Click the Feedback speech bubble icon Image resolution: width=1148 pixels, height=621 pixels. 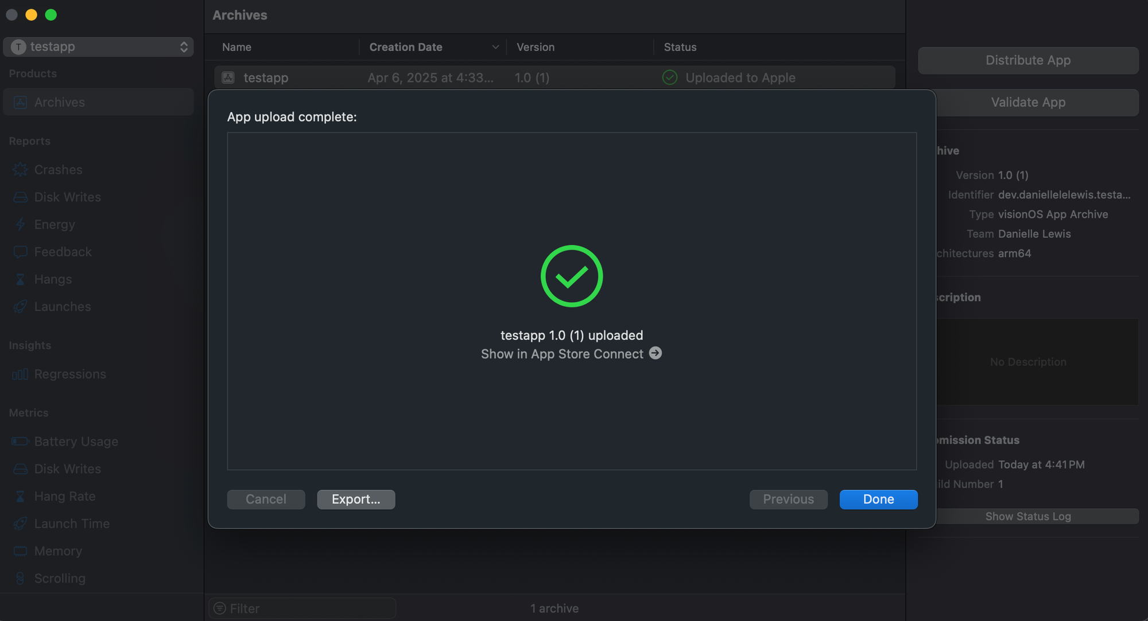pos(20,252)
